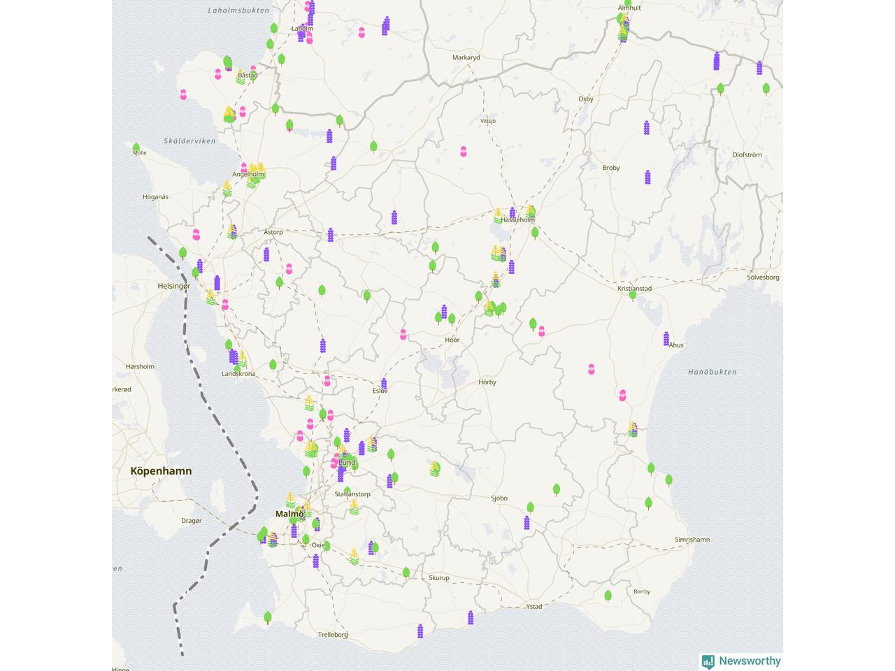895x671 pixels.
Task: Select rightmost green tree near map's east edge
Action: [766, 89]
